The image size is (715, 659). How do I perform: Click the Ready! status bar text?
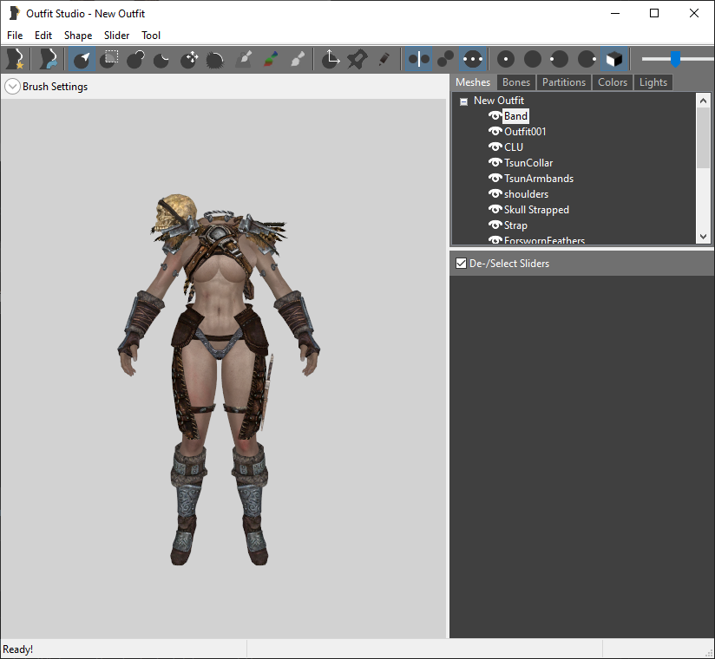(x=17, y=649)
